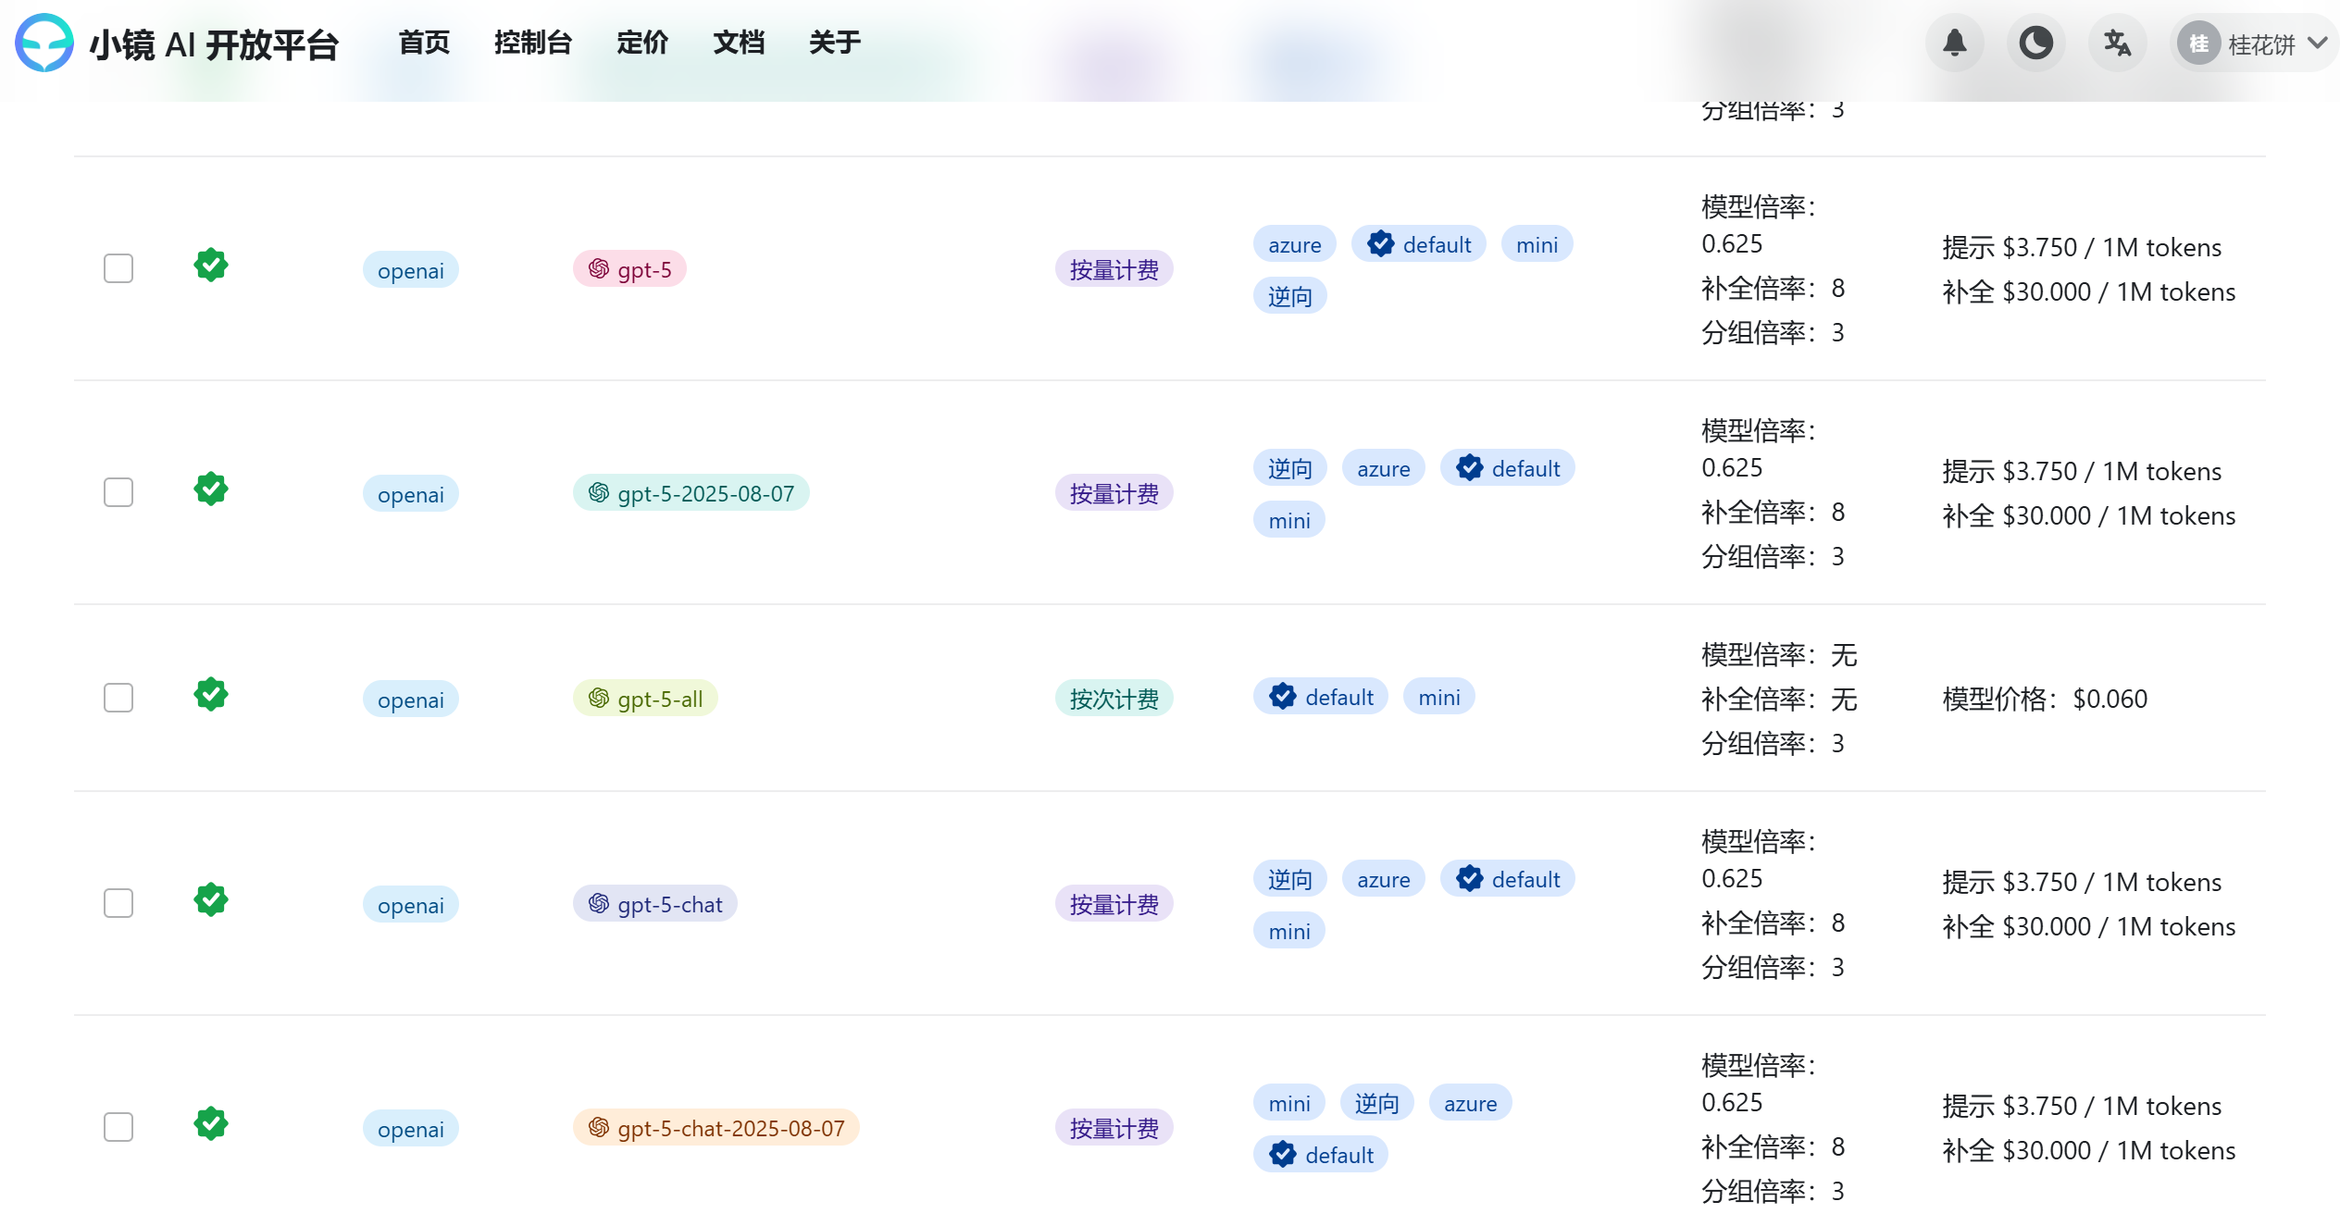Click 按量计费 tag in gpt-5 row
2340x1214 pixels.
[x=1114, y=269]
